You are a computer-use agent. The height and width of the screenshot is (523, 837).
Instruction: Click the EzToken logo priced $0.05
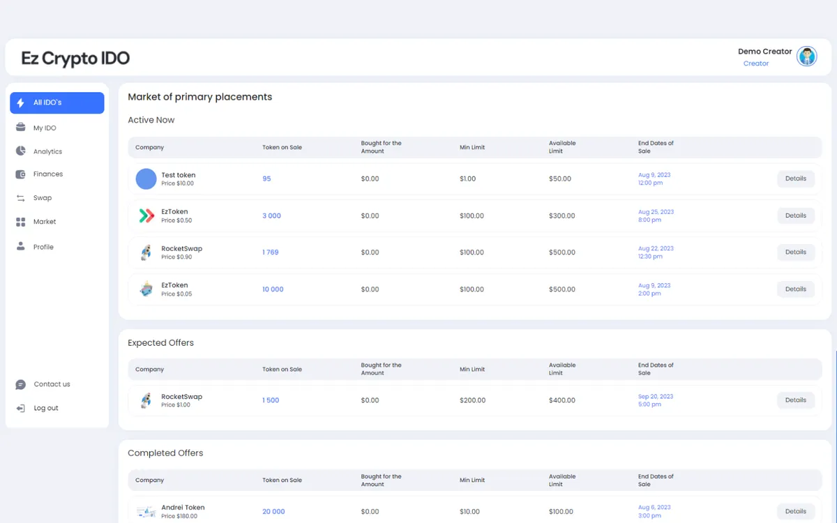(x=146, y=289)
